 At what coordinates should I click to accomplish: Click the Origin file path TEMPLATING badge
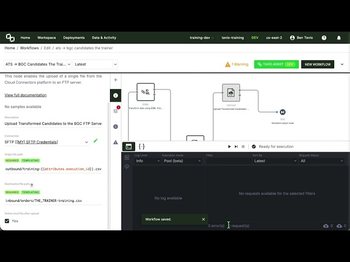tap(31, 160)
